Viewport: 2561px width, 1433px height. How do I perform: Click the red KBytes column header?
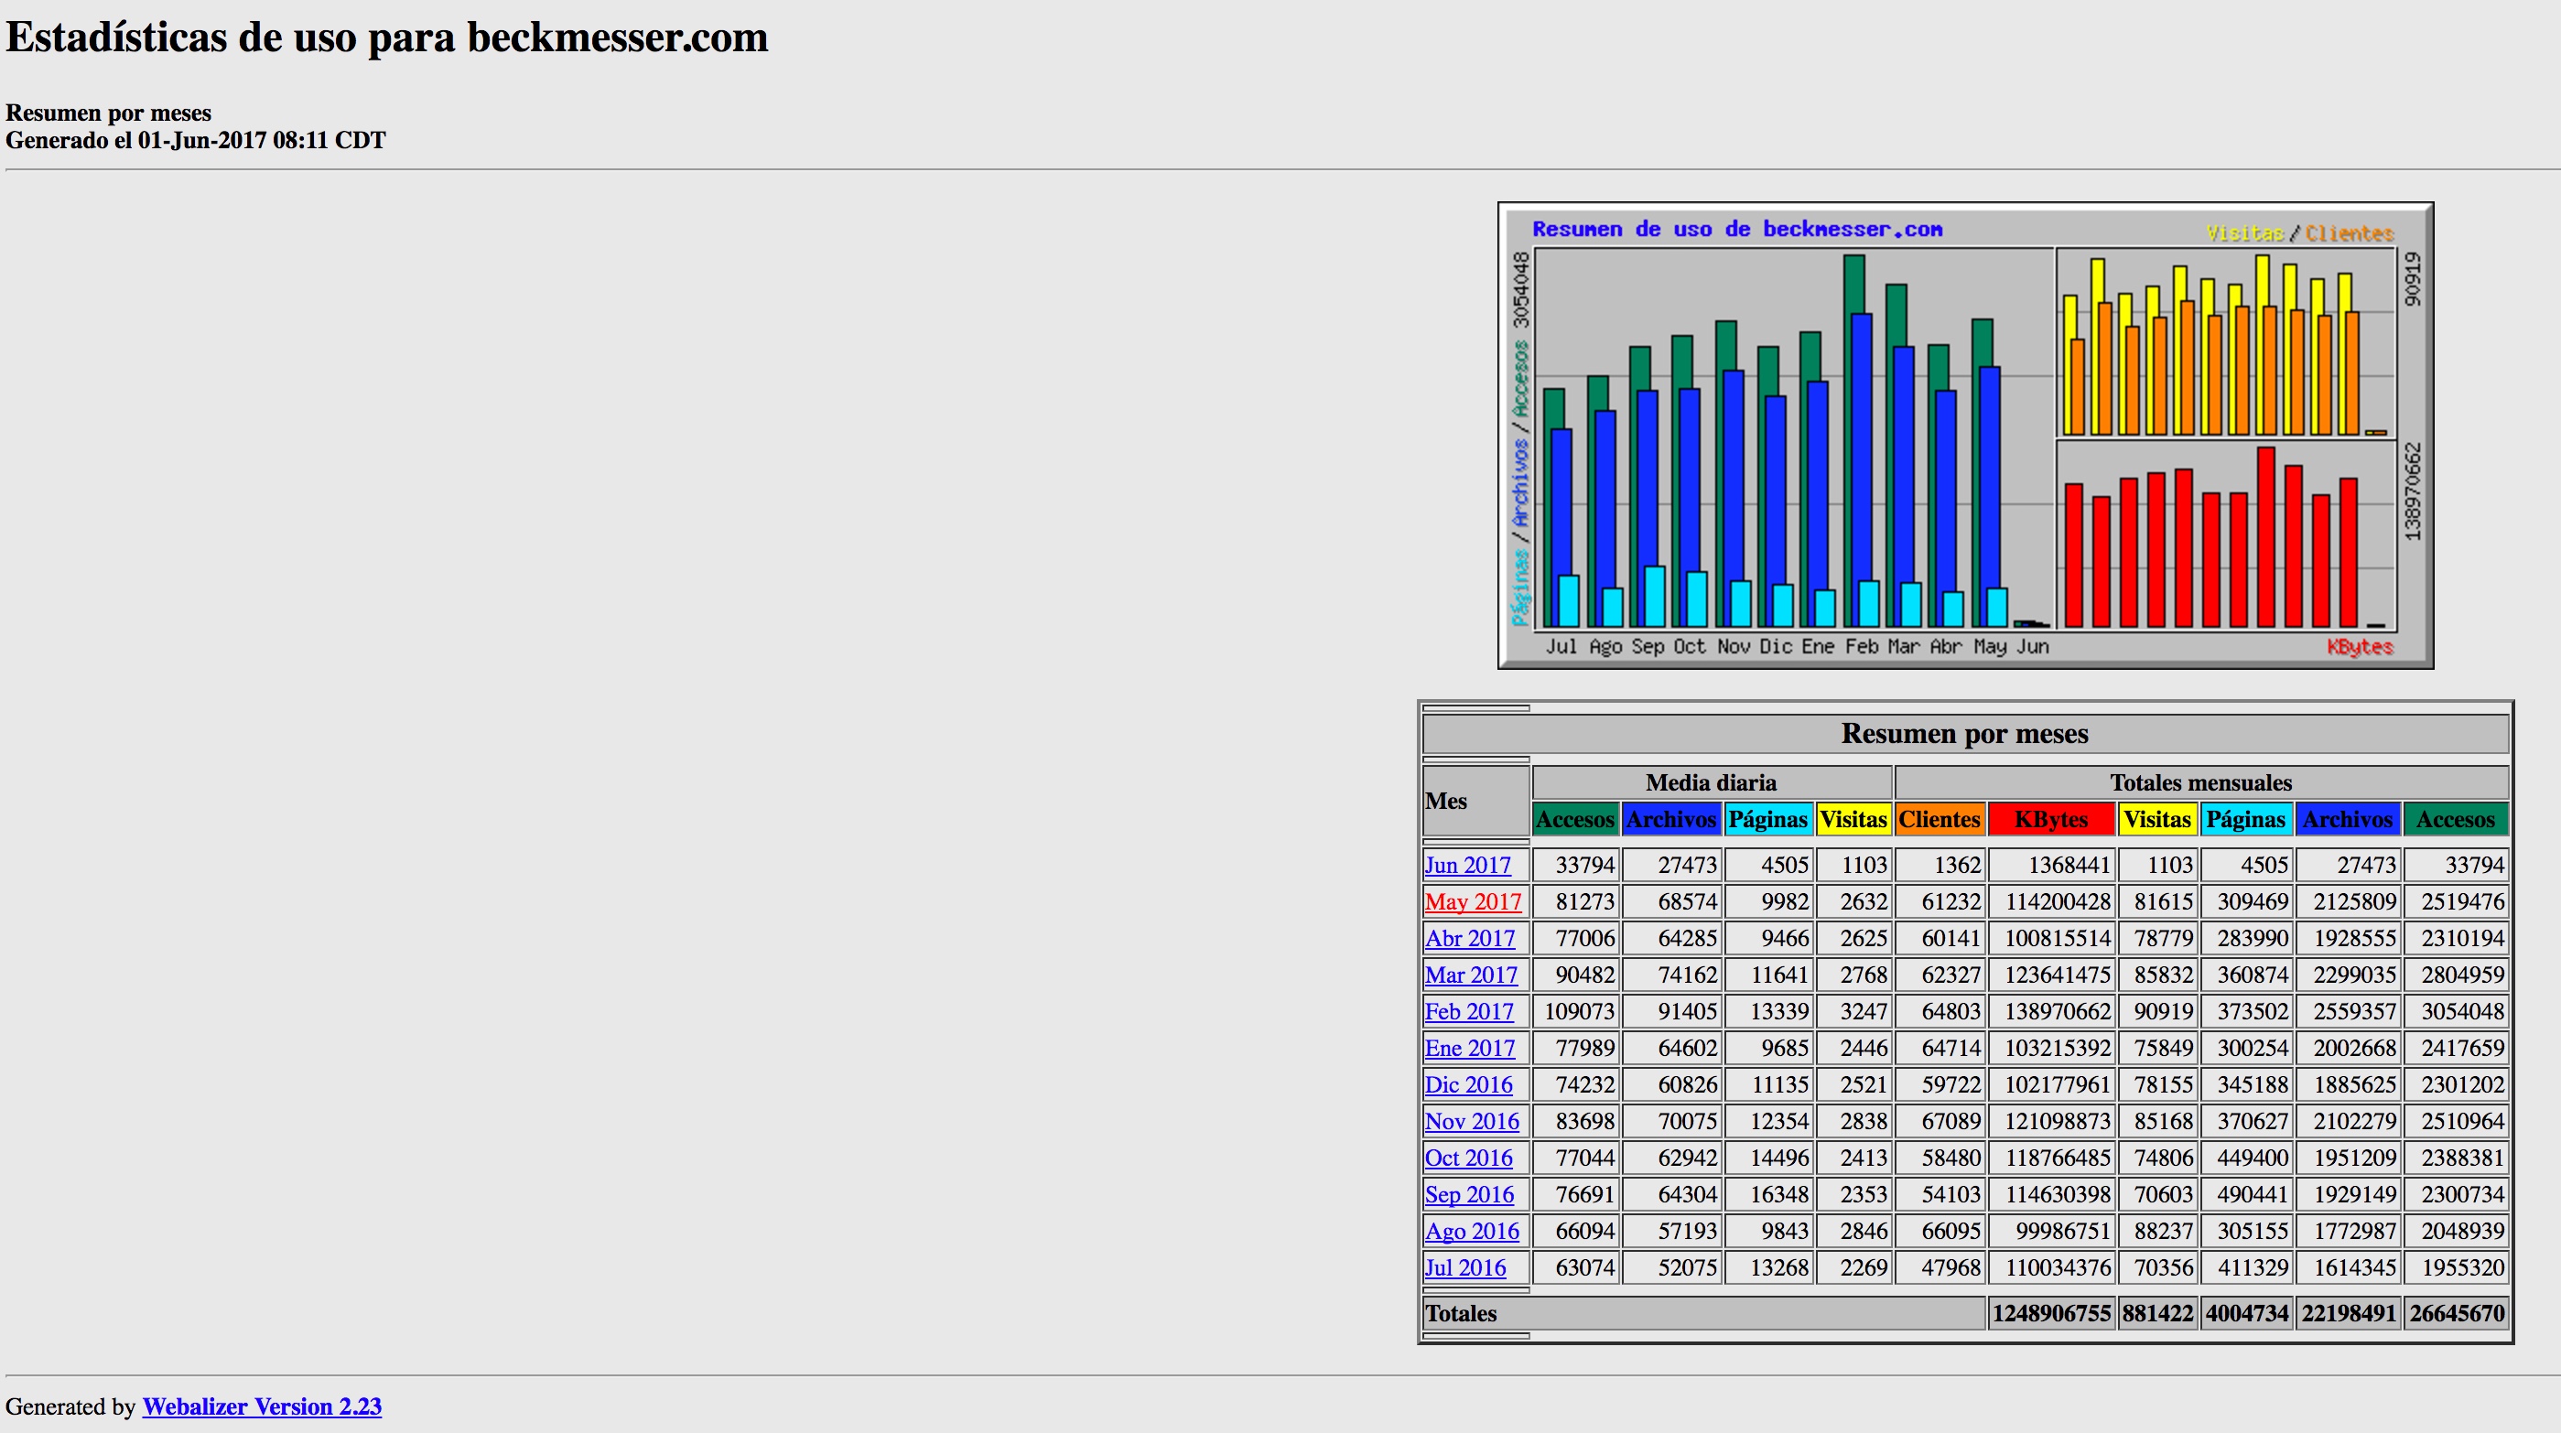[2050, 820]
